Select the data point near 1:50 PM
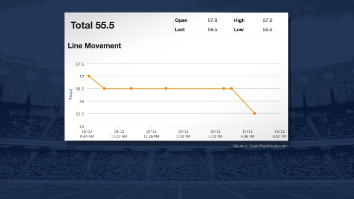The width and height of the screenshot is (354, 199). point(166,88)
